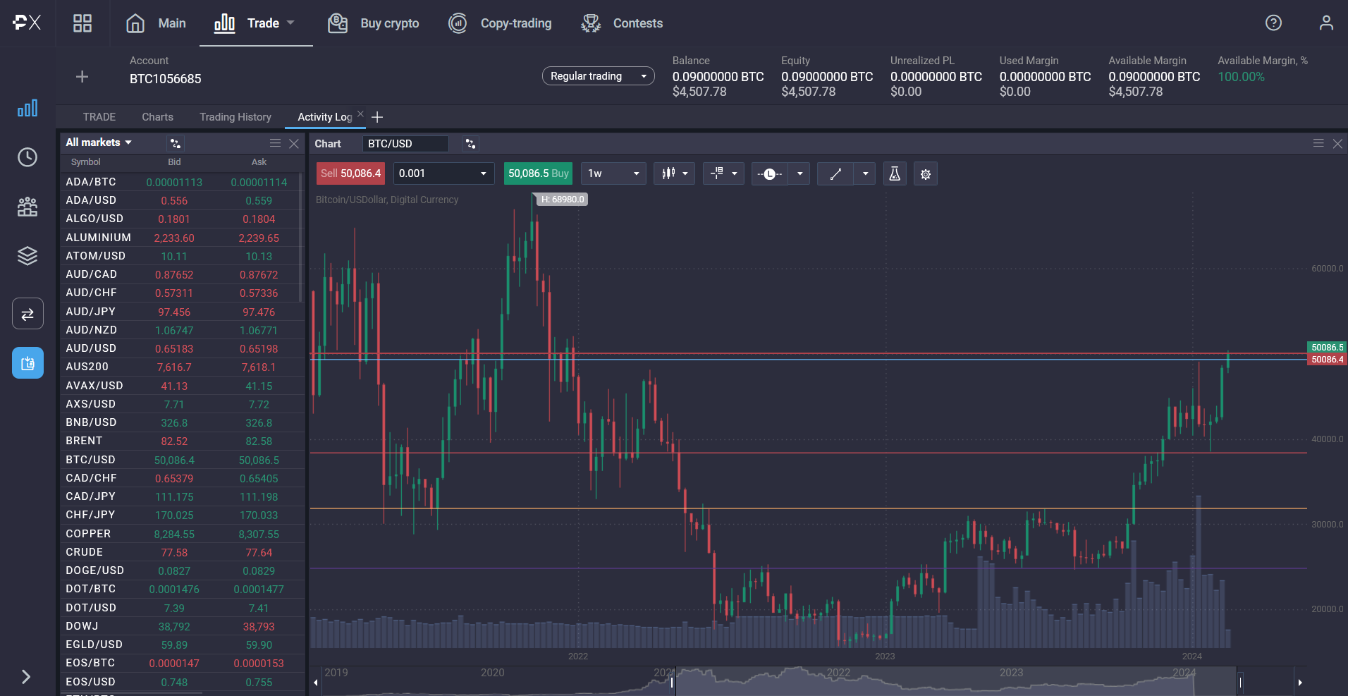The image size is (1348, 696).
Task: Open the indicators flask icon
Action: click(x=895, y=173)
